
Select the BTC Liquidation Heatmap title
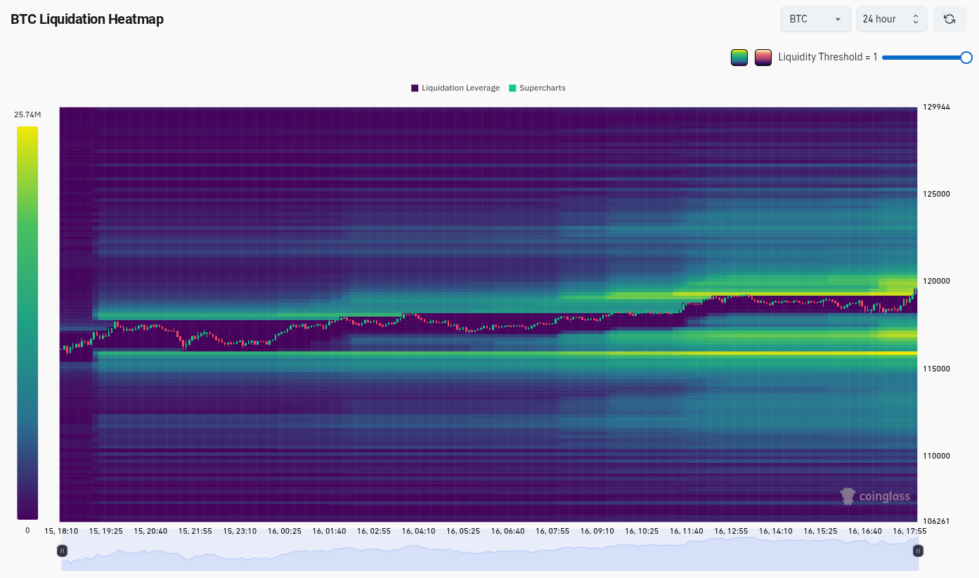coord(86,19)
